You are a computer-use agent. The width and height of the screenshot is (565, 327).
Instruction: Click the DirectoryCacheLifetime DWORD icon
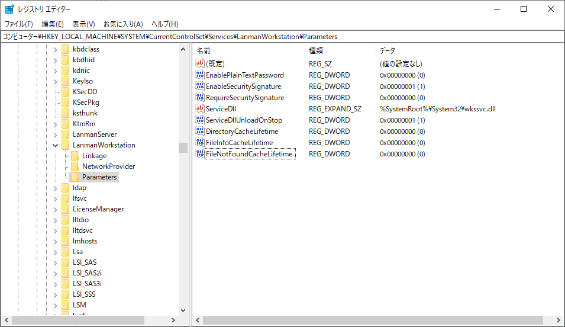pos(199,131)
